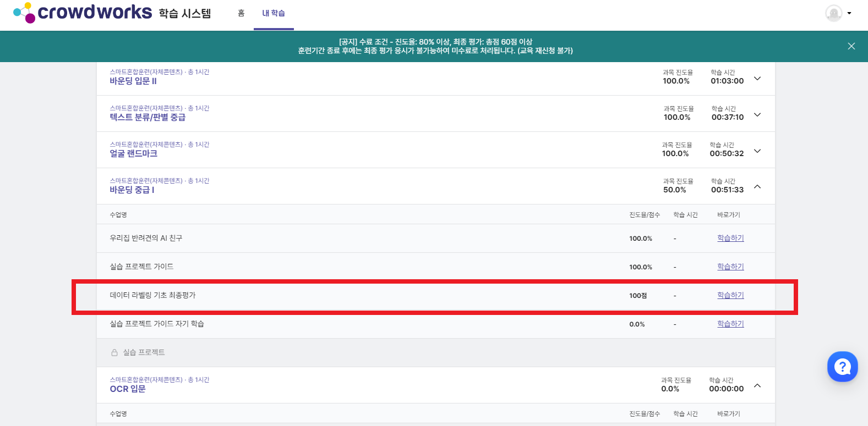Open 학습하기 for 실습 프로젝트 가이드 자기 학습

pos(730,324)
